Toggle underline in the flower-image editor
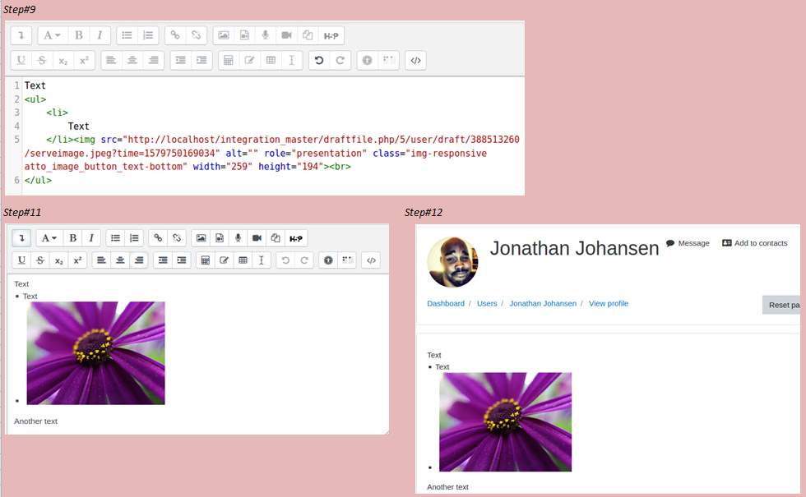Screen dimensions: 806x497 click(21, 260)
